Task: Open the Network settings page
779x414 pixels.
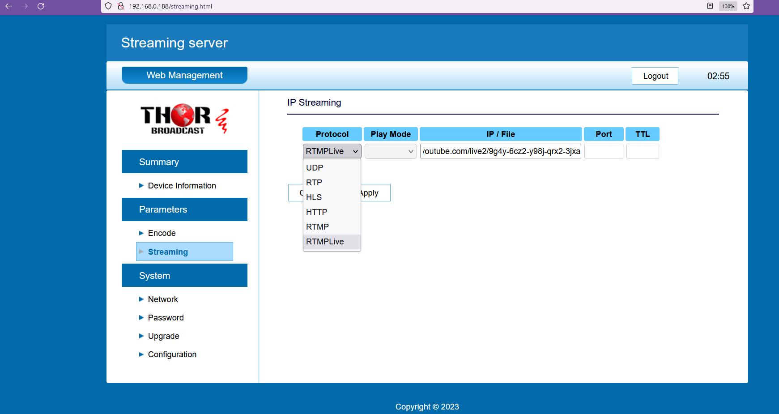Action: point(162,299)
